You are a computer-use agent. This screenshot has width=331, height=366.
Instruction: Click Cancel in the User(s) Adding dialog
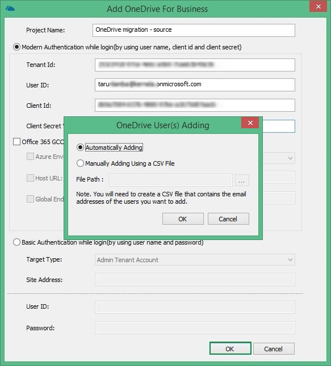coord(228,219)
